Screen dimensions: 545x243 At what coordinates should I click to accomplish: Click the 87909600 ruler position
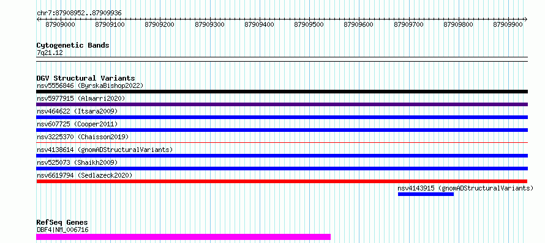click(x=359, y=24)
